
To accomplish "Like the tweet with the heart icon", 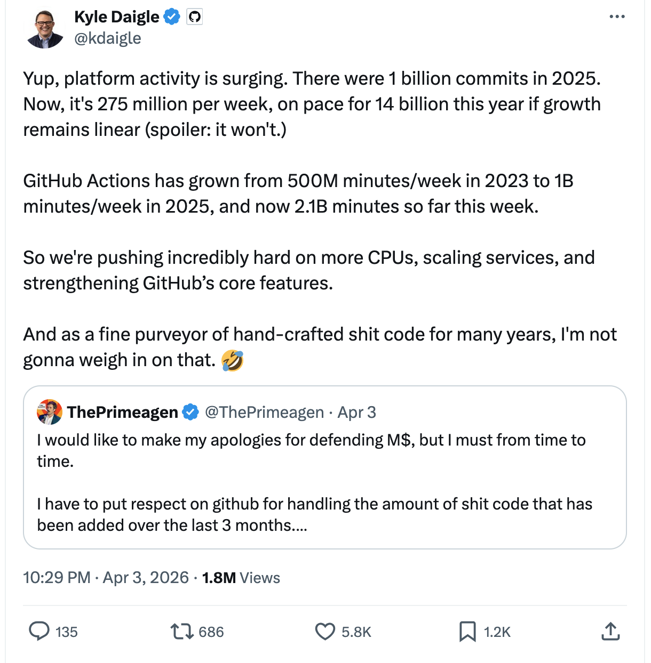I will (x=325, y=632).
